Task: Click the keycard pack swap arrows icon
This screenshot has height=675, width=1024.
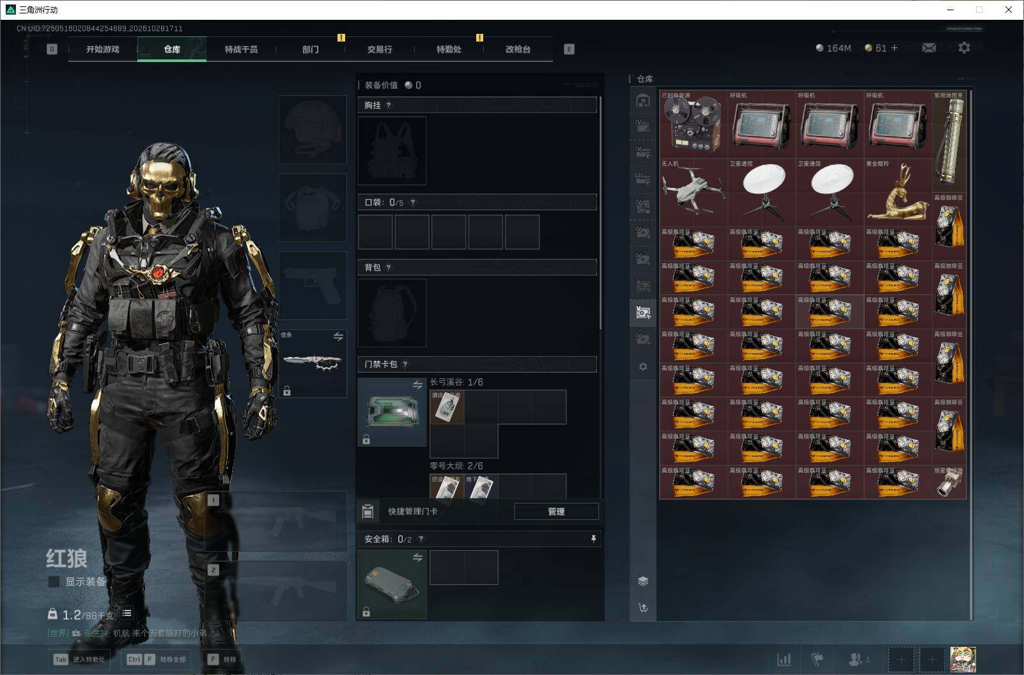Action: 417,385
